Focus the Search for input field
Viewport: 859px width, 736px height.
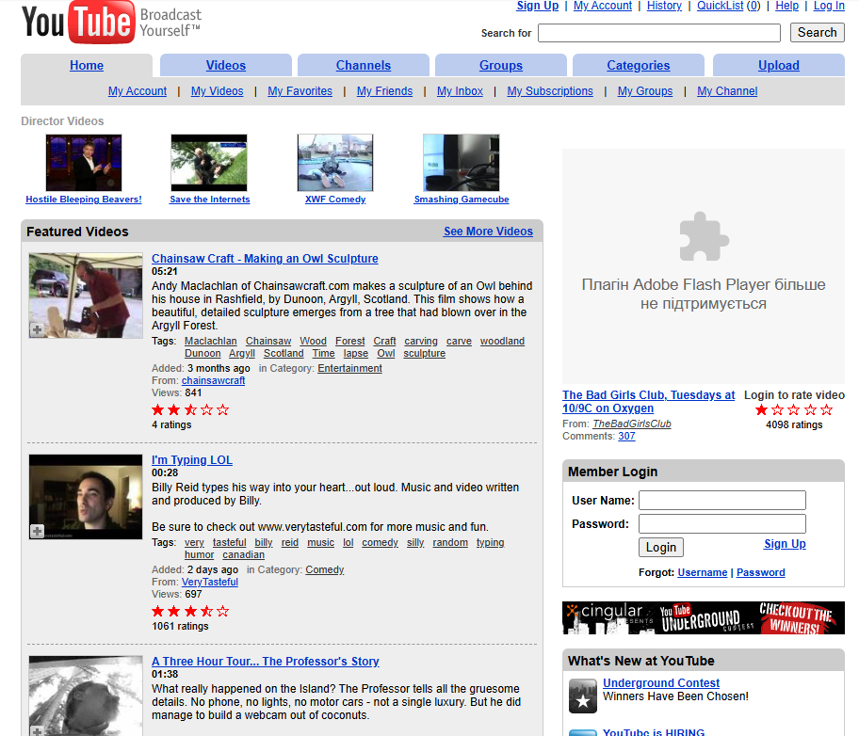(659, 33)
